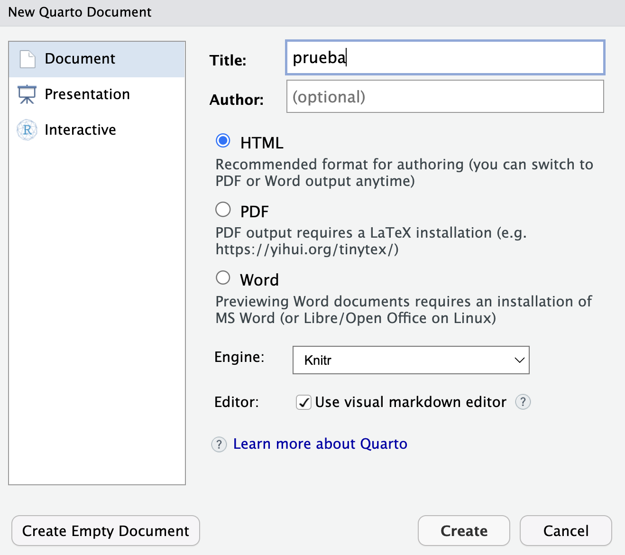Image resolution: width=625 pixels, height=555 pixels.
Task: Select the HTML output format
Action: point(223,141)
